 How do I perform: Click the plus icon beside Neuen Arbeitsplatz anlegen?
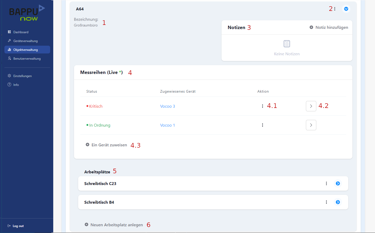click(86, 224)
